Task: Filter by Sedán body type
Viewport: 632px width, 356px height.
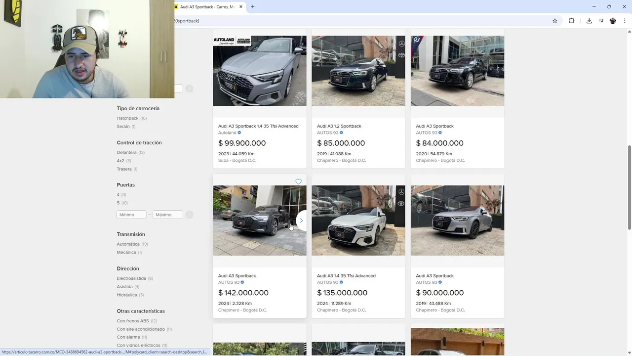Action: point(123,127)
